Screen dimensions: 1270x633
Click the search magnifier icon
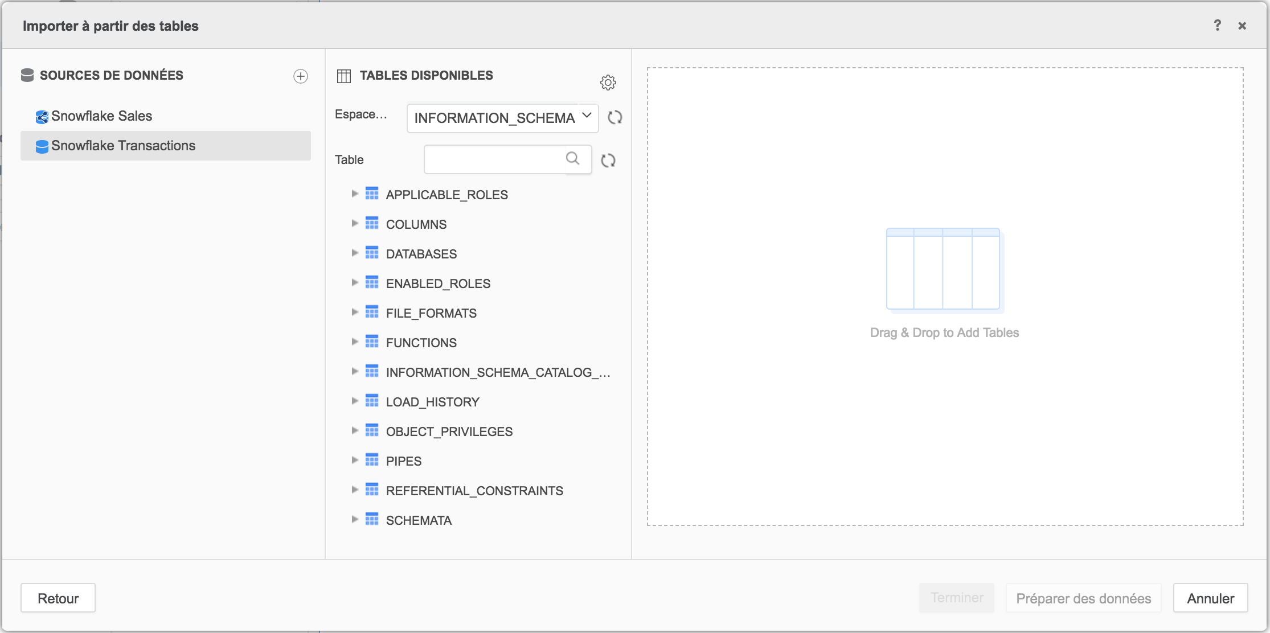572,158
